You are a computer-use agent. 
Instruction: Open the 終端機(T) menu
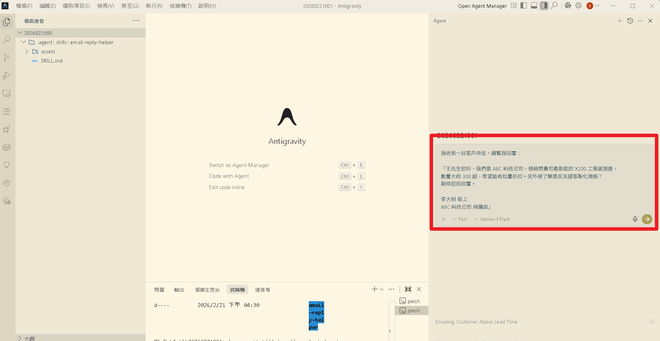tap(180, 6)
